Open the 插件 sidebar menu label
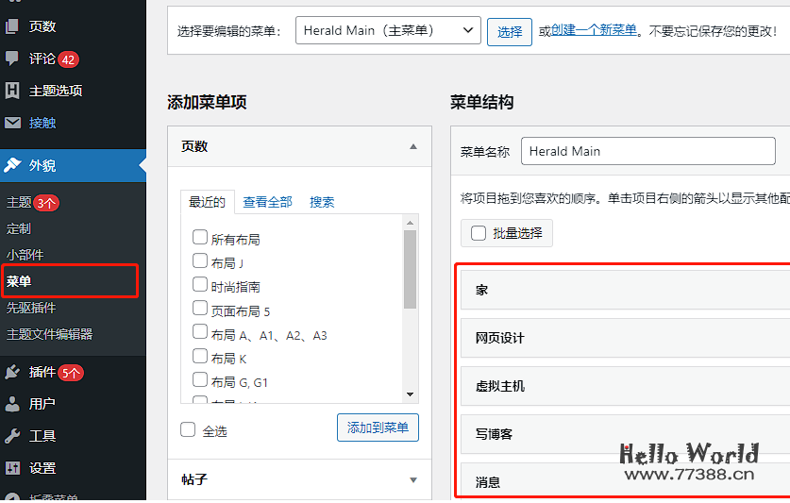The image size is (790, 503). coord(42,372)
